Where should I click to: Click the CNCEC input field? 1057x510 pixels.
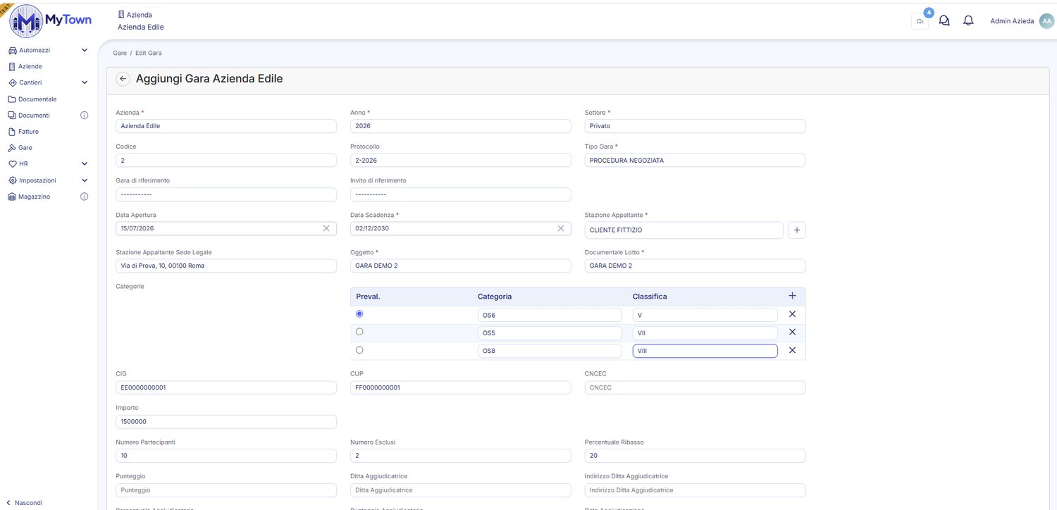[695, 387]
